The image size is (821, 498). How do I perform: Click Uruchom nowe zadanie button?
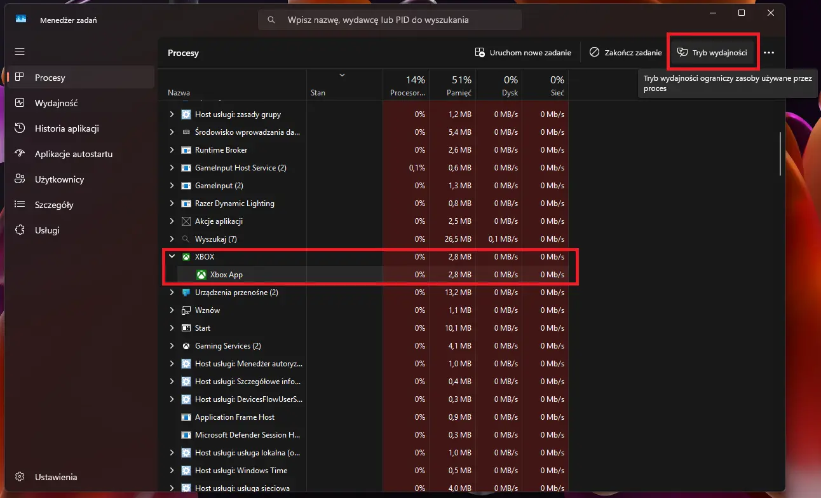[x=523, y=53]
